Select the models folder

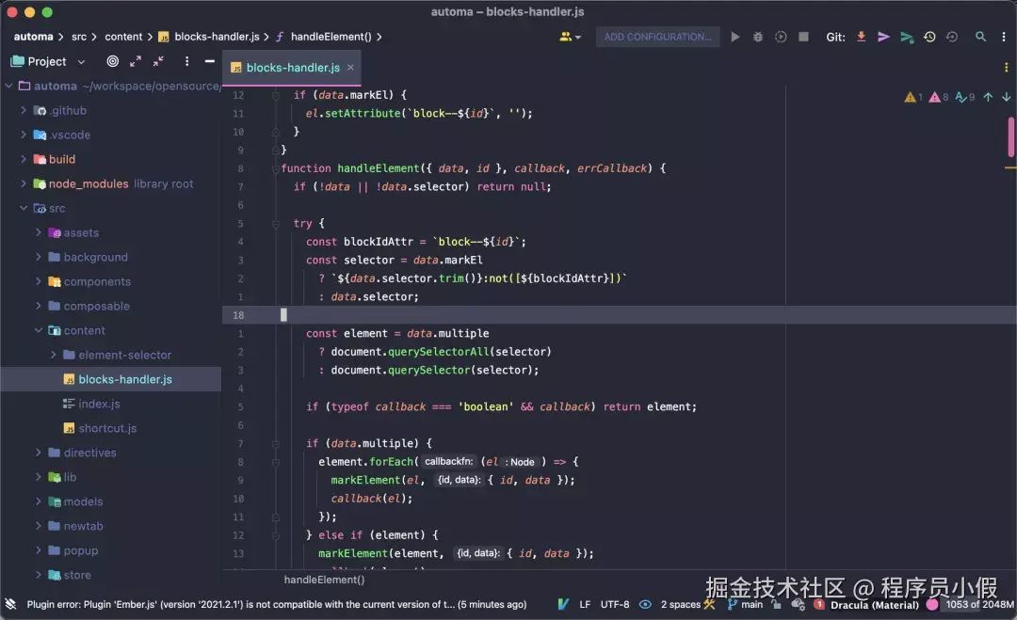[83, 501]
